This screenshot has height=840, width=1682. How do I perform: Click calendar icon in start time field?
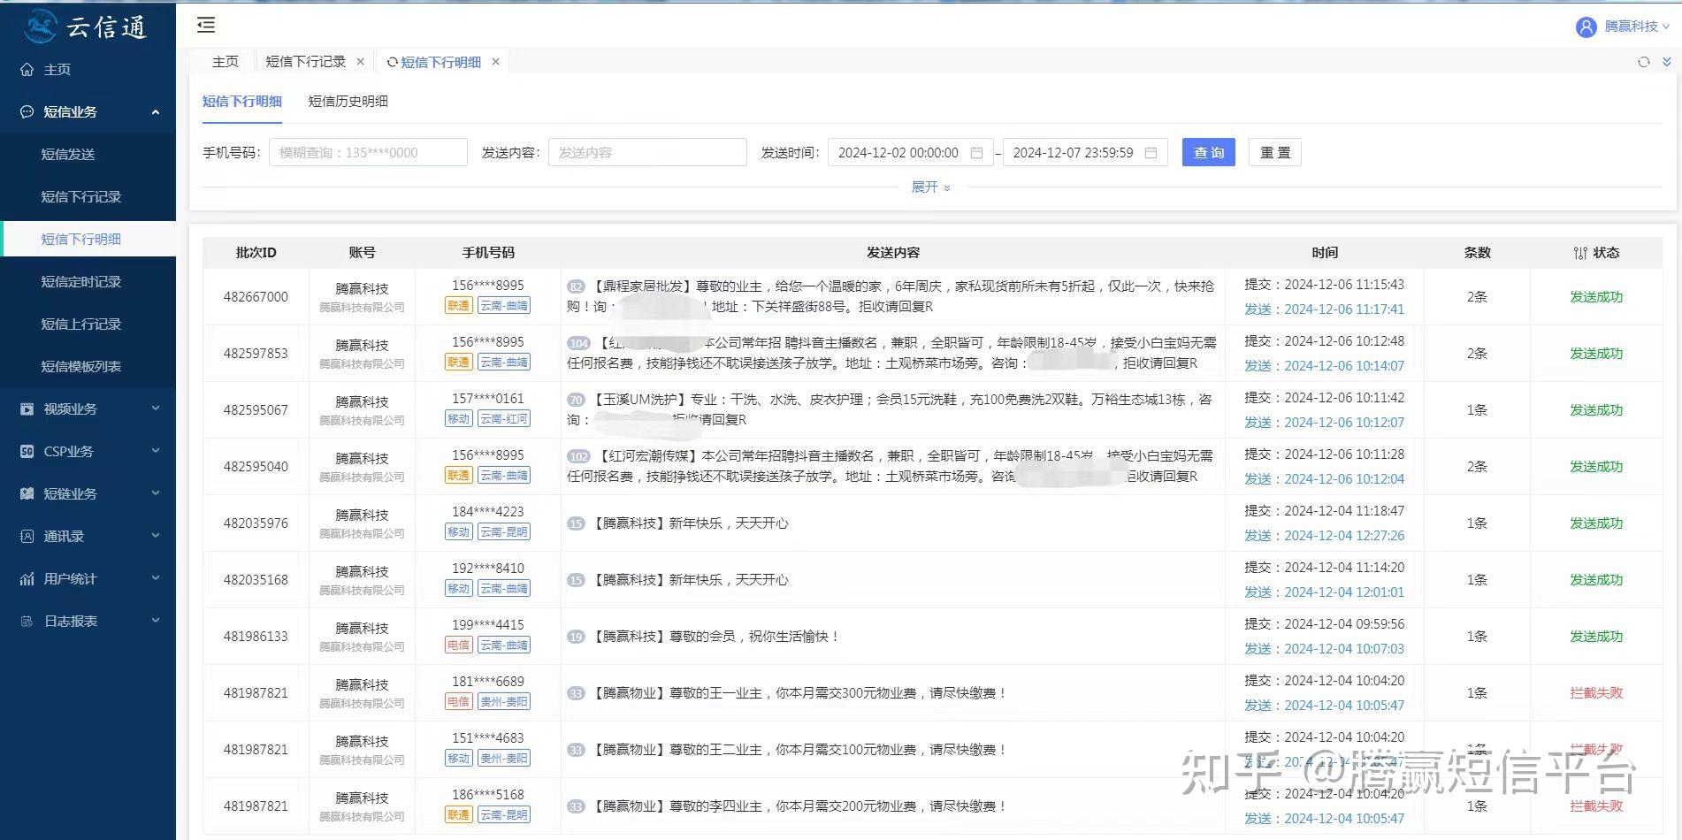(x=976, y=153)
